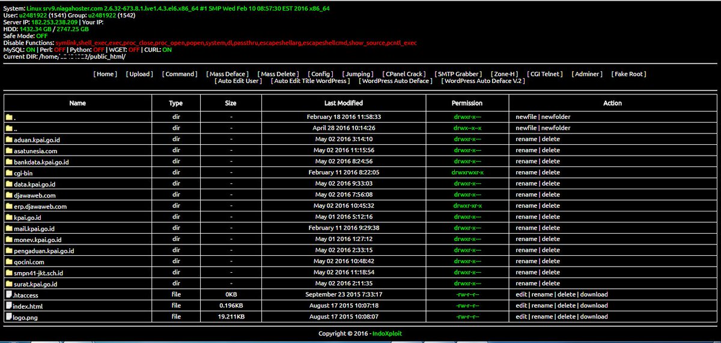Open SMTP Grabber menu item
Viewport: 721px width, 343px height.
[x=459, y=74]
